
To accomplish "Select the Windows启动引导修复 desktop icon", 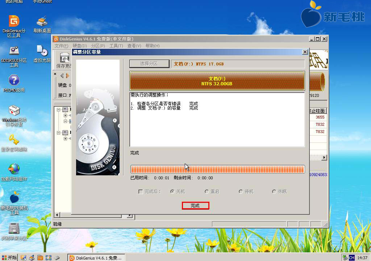I will click(14, 116).
